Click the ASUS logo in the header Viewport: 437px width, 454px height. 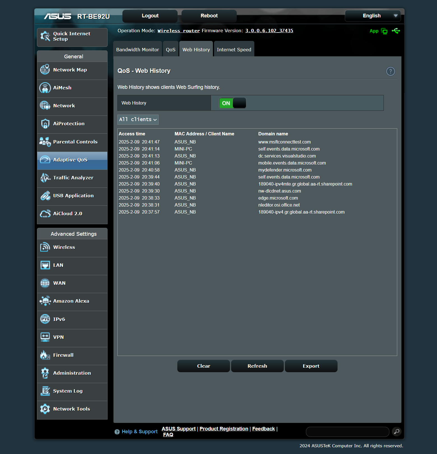pyautogui.click(x=58, y=16)
